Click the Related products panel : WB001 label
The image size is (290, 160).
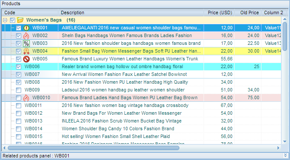36,156
